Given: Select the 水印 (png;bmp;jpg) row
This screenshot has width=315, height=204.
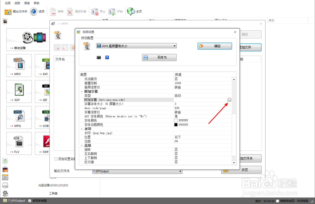Looking at the screenshot, I should pos(156,133).
